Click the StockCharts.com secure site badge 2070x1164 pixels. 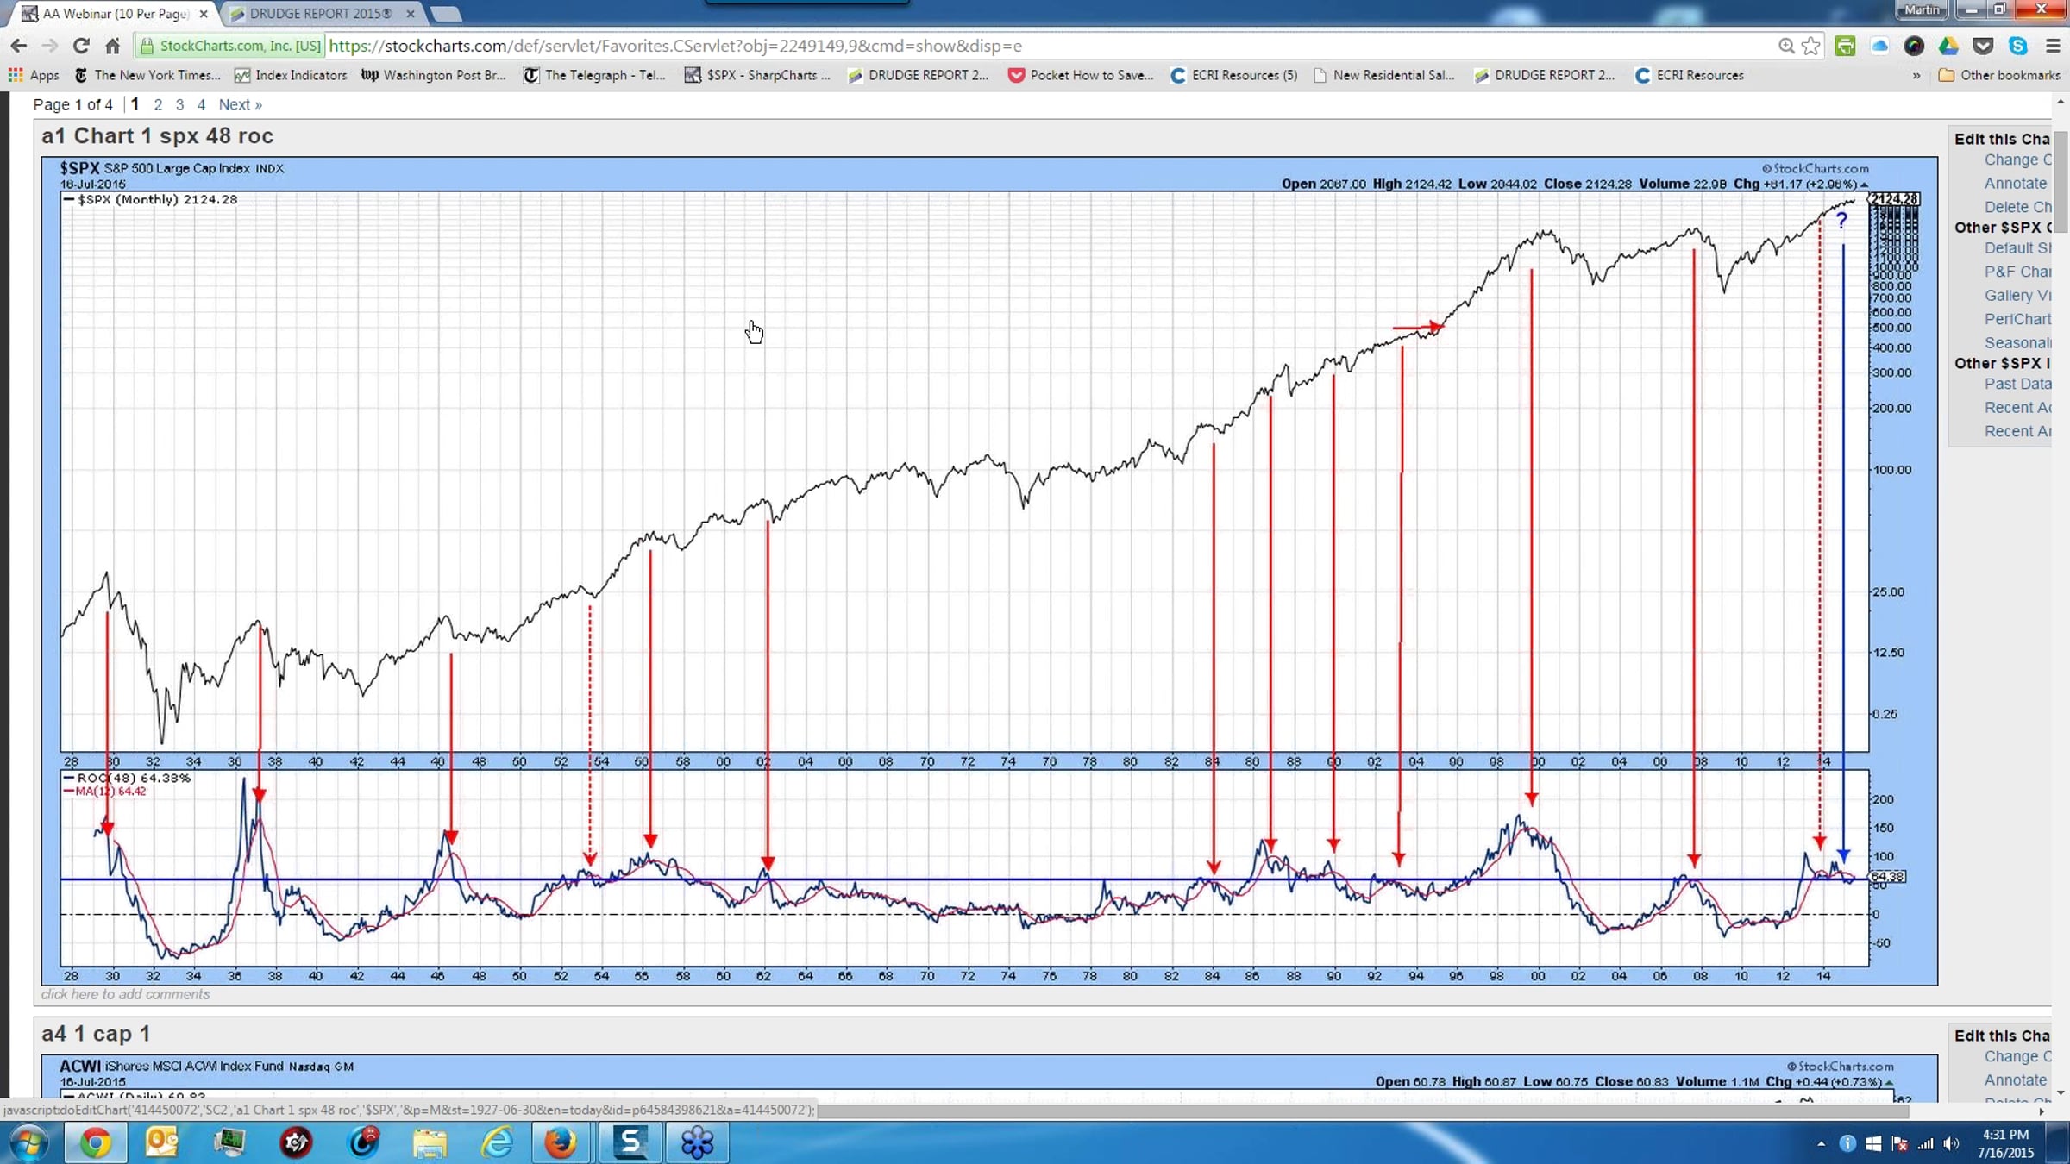pos(230,46)
